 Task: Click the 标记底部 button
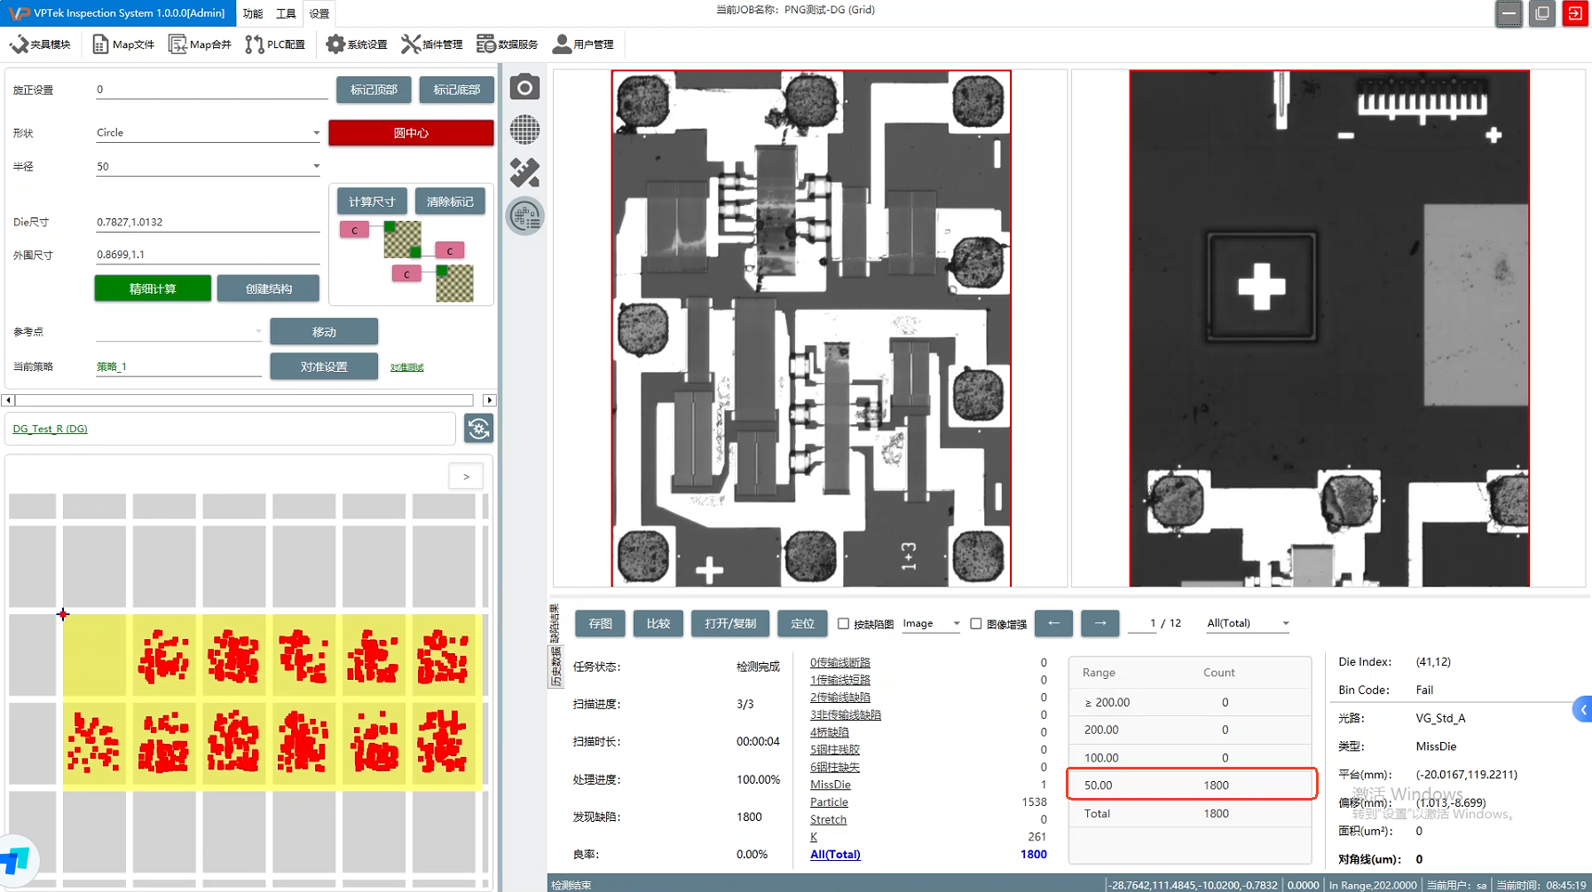click(456, 90)
